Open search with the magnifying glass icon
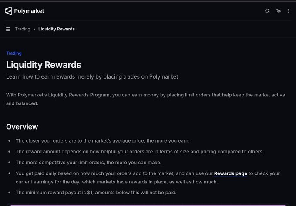 [x=268, y=11]
